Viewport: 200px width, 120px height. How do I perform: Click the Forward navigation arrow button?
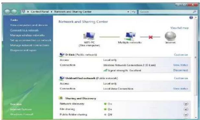coord(14,12)
